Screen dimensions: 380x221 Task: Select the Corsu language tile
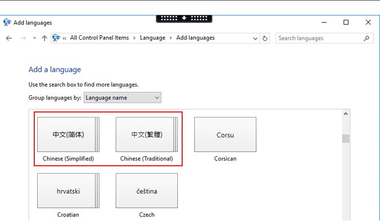point(225,134)
